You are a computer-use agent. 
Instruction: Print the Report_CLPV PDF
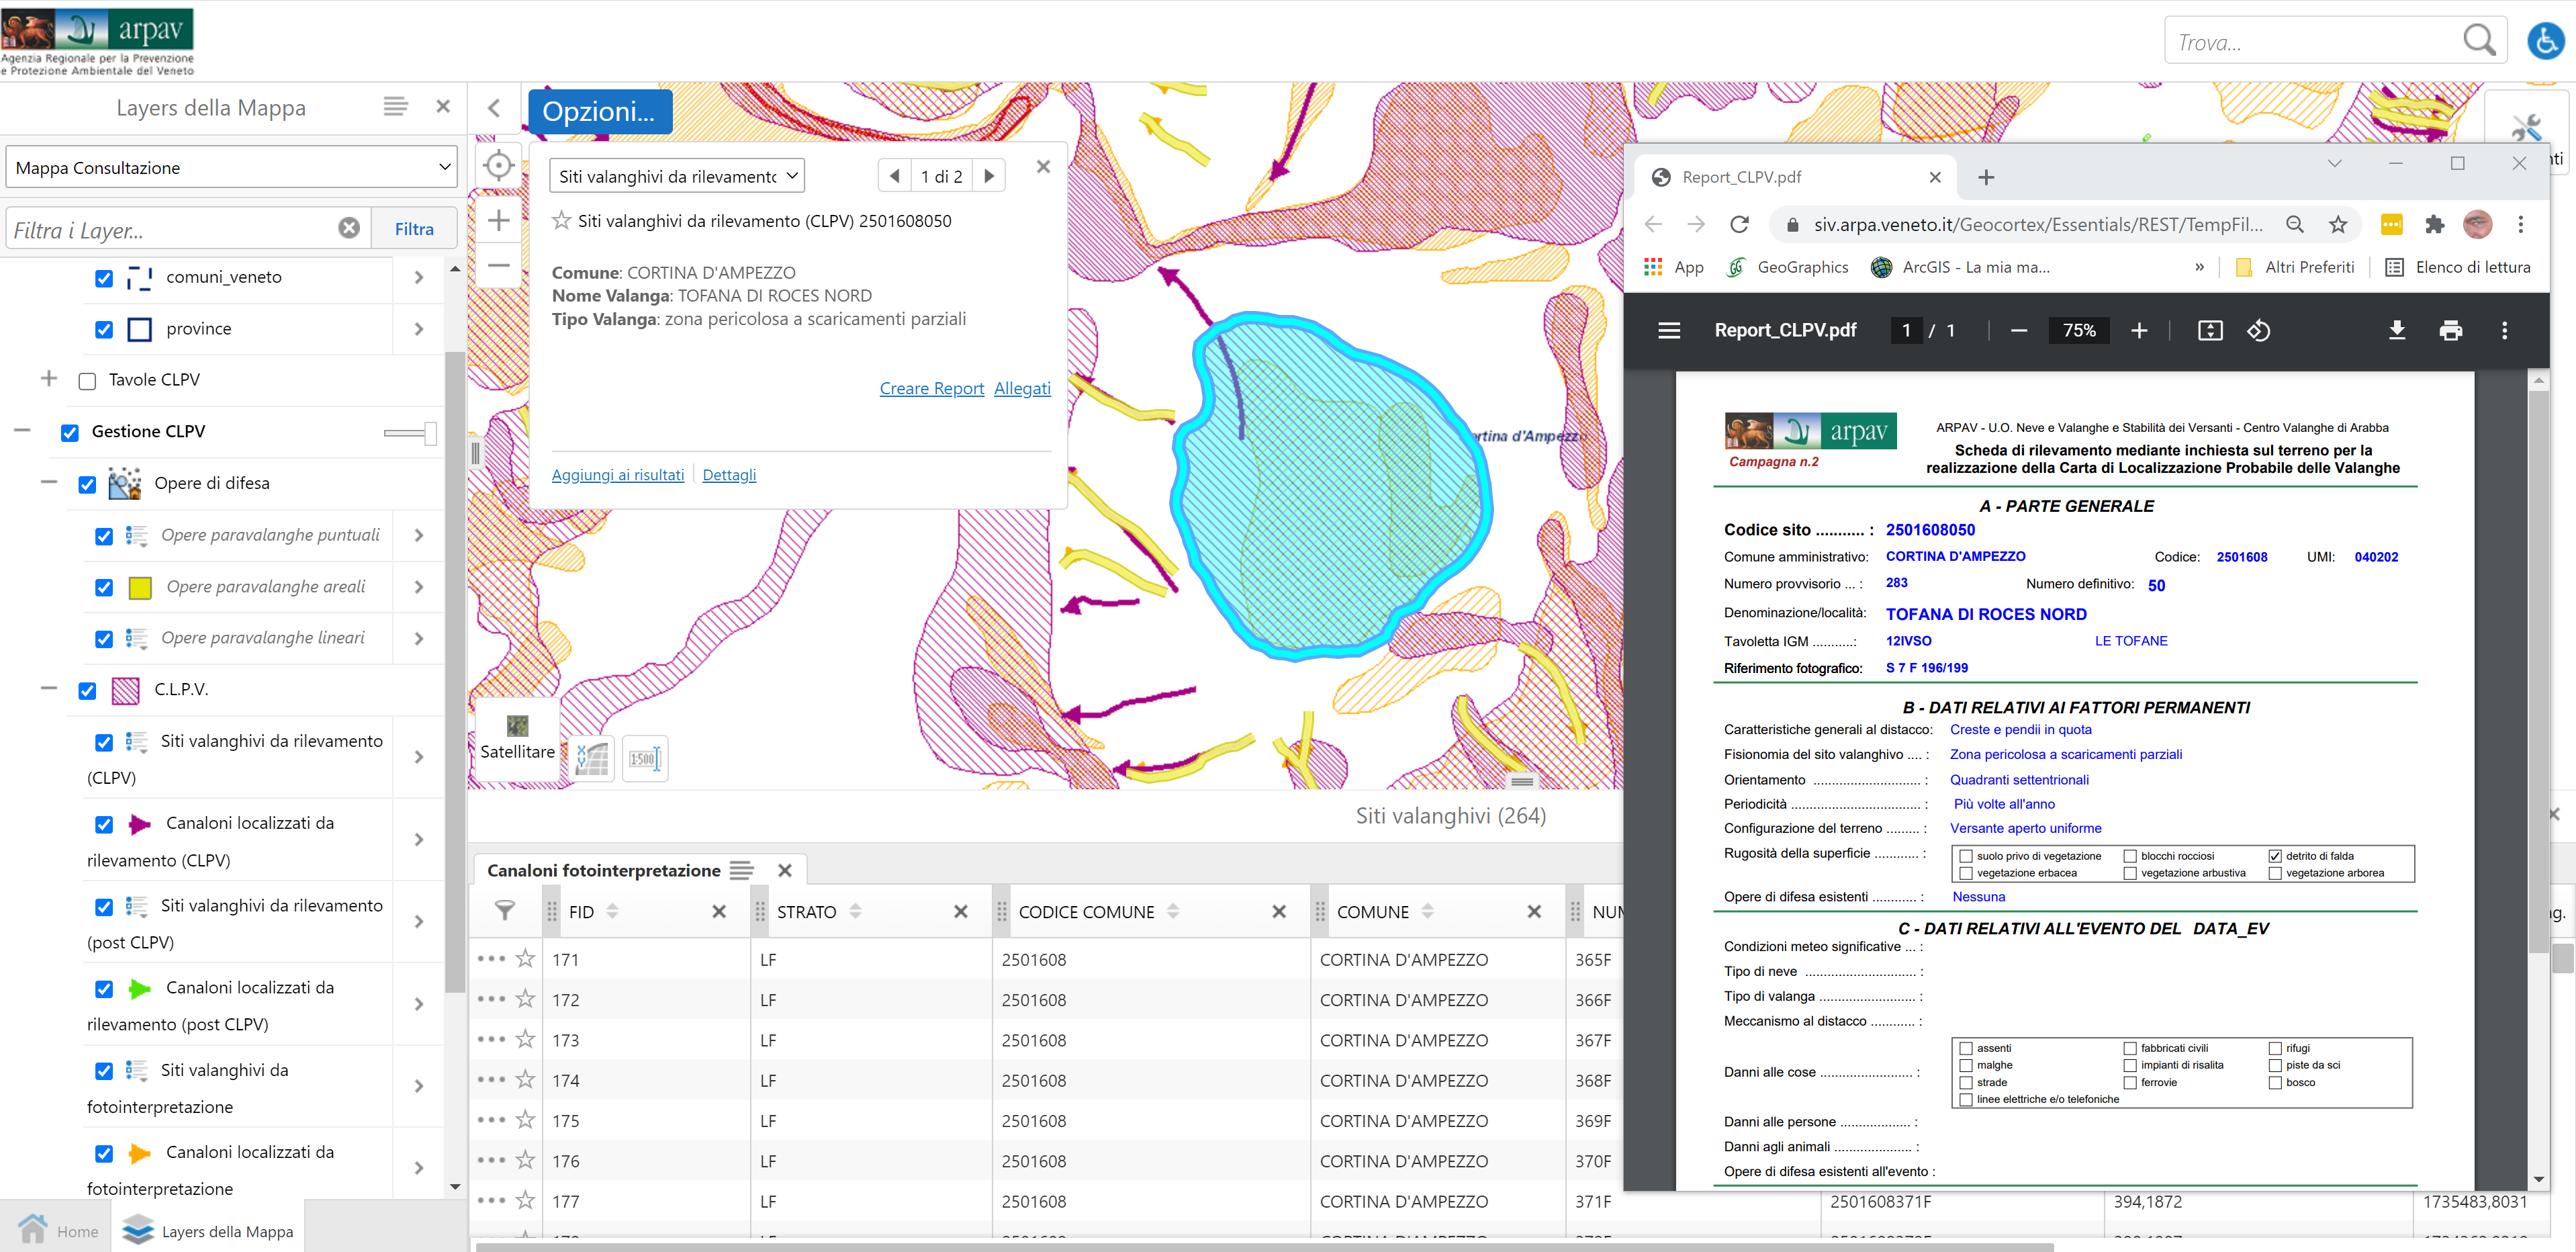pyautogui.click(x=2450, y=330)
